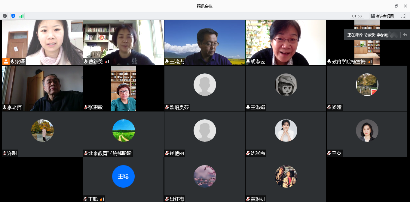The width and height of the screenshot is (410, 202).
Task: Click the microphone icon beside 王淑娟
Action: [x=248, y=107]
